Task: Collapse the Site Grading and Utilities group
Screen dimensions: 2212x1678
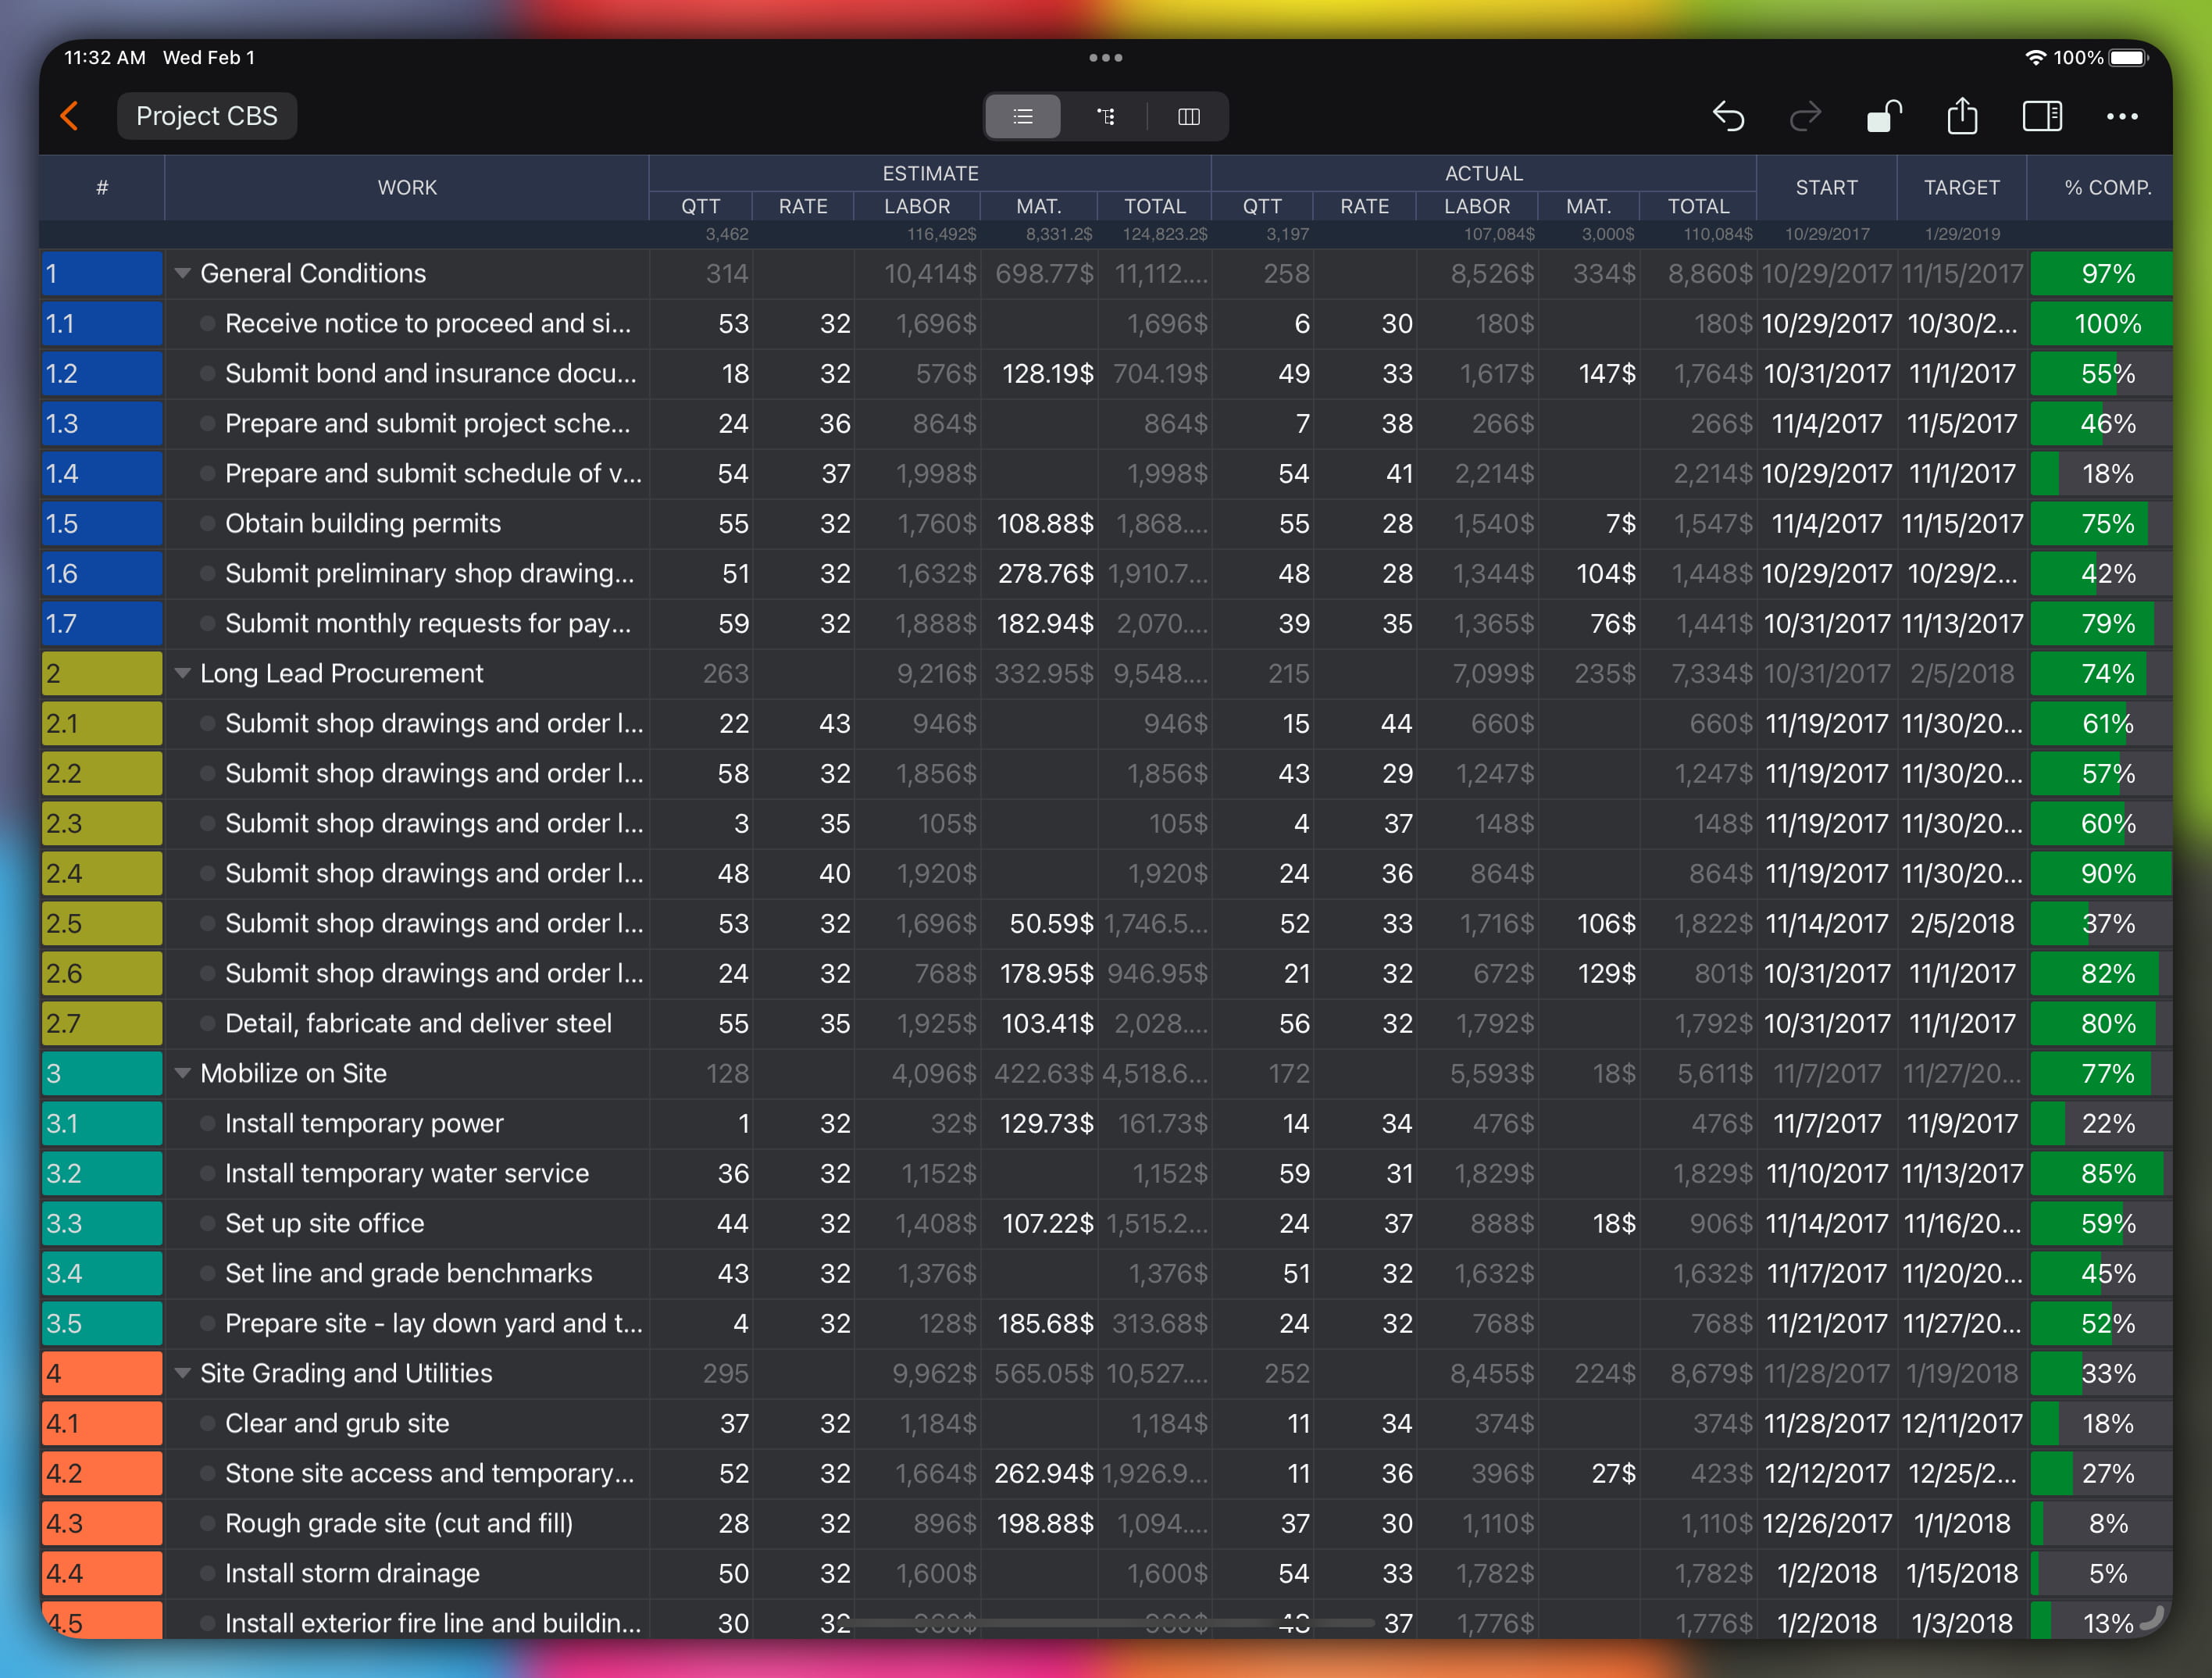Action: coord(183,1373)
